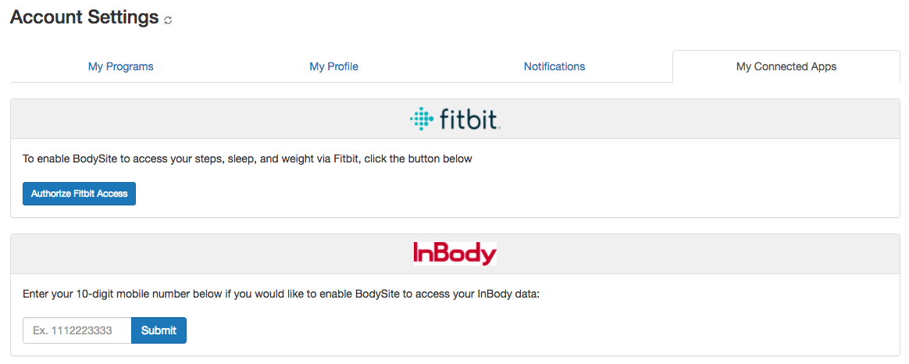
Task: Click the Account Settings heading
Action: (x=84, y=17)
